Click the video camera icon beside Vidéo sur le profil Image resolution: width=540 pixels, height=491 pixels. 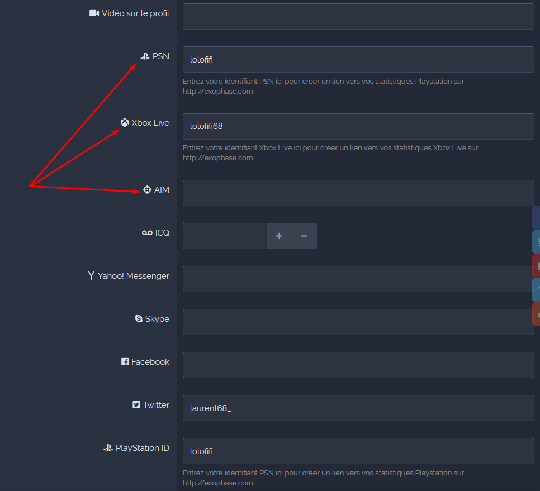pos(94,13)
